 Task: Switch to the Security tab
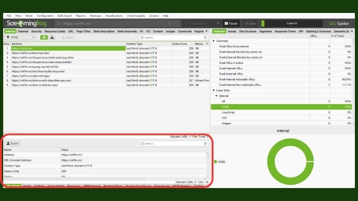37,31
